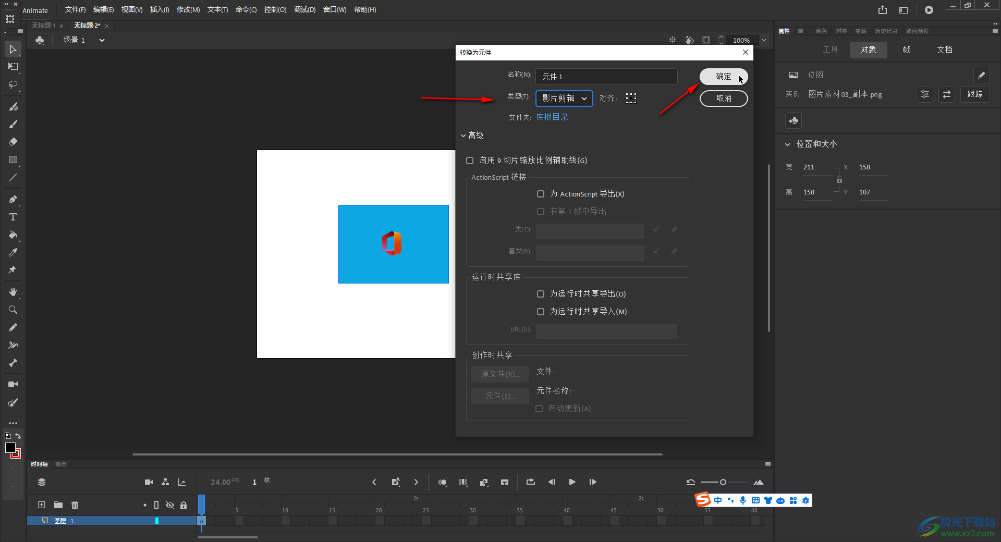Select the Rectangle tool

tap(13, 159)
